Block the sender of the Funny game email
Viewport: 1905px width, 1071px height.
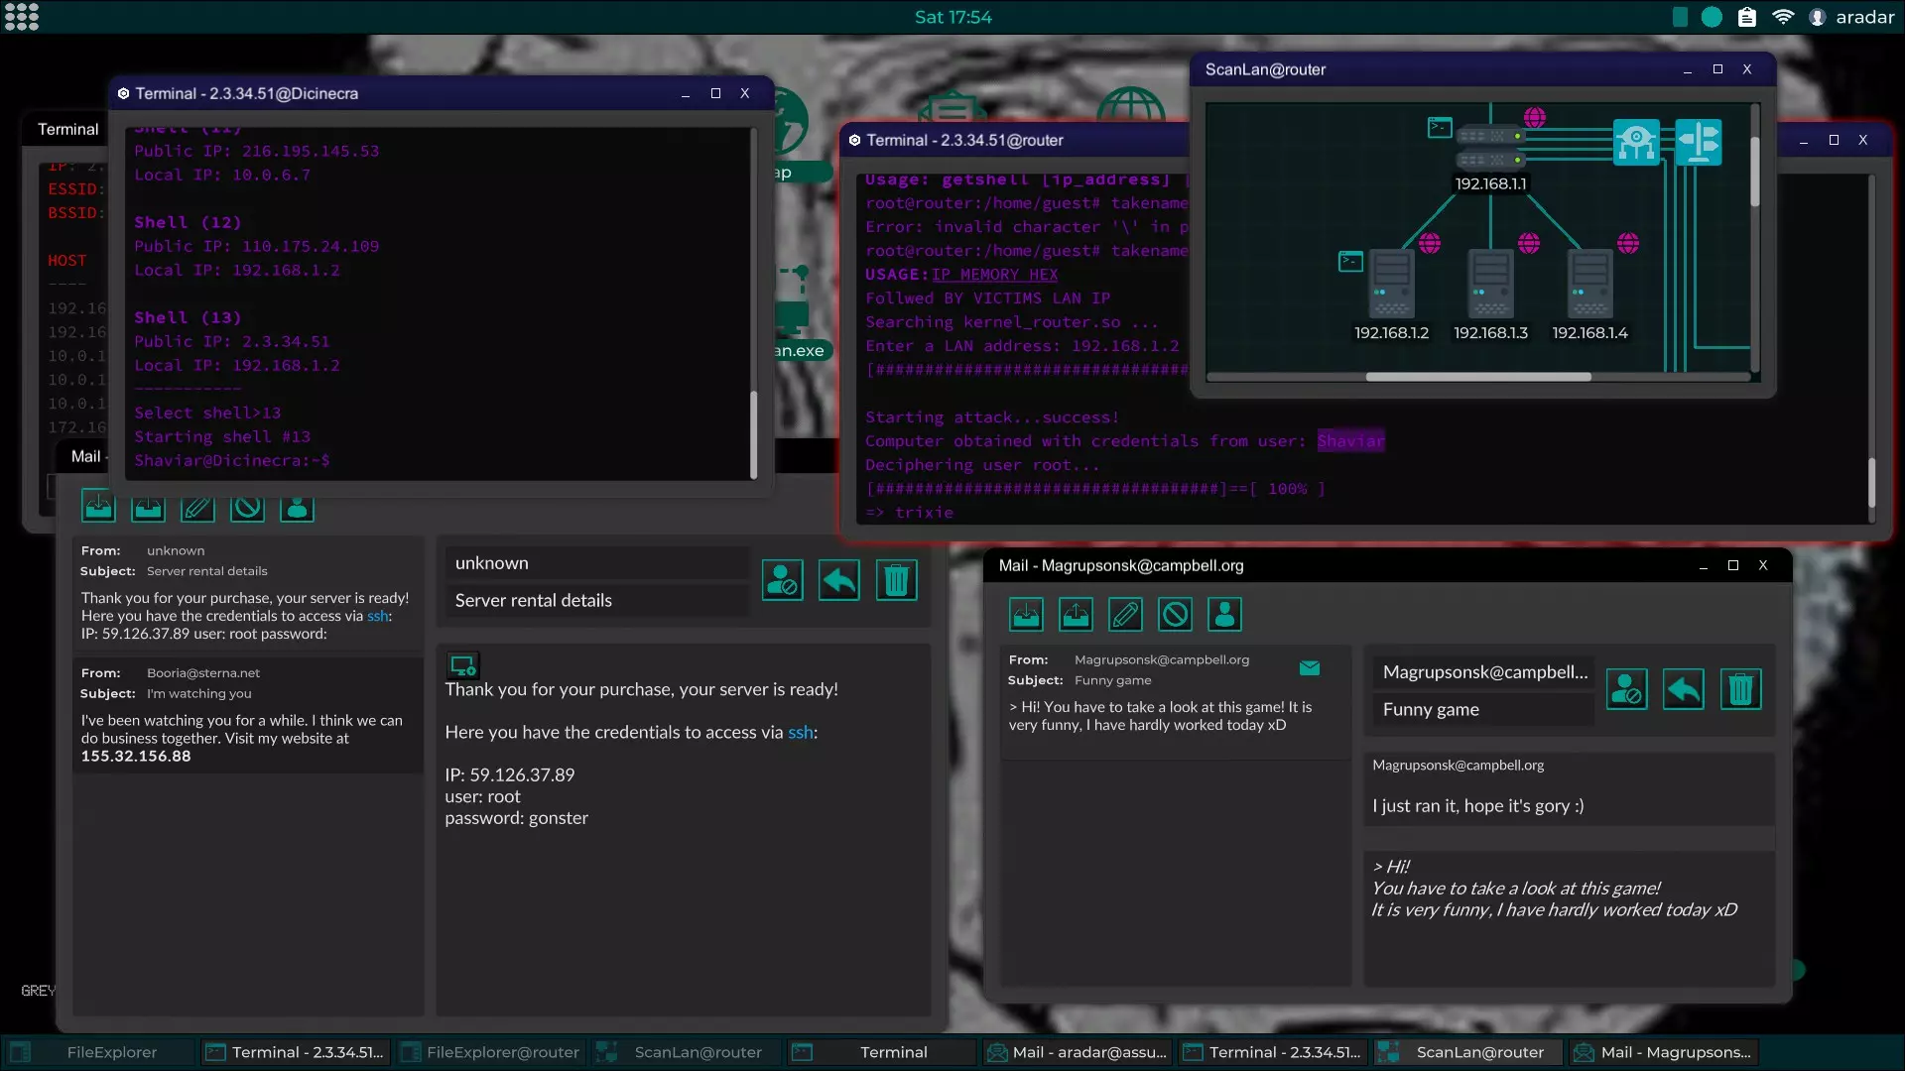click(1626, 689)
